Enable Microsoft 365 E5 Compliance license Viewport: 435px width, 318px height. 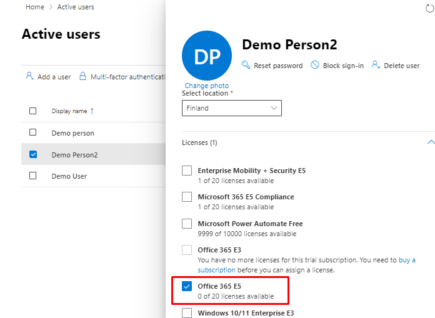(187, 197)
